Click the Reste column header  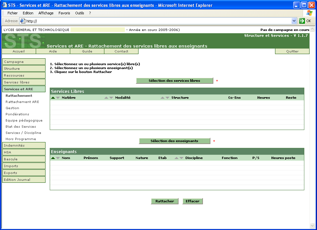coord(291,98)
